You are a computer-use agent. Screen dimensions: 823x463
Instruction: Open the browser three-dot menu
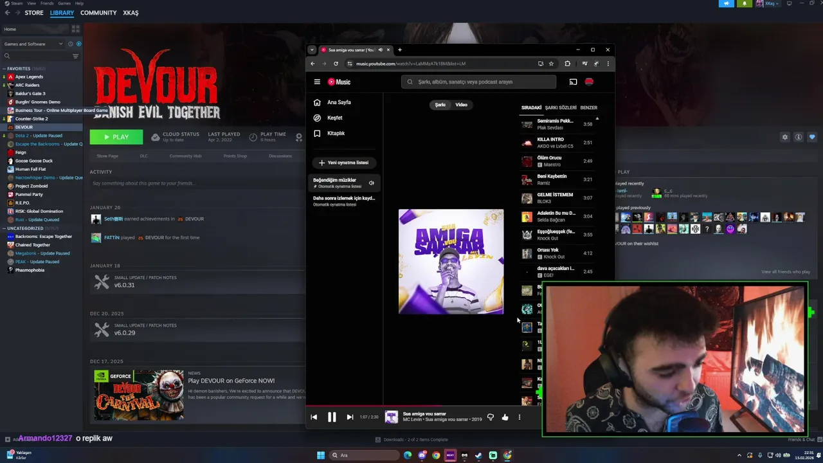608,64
